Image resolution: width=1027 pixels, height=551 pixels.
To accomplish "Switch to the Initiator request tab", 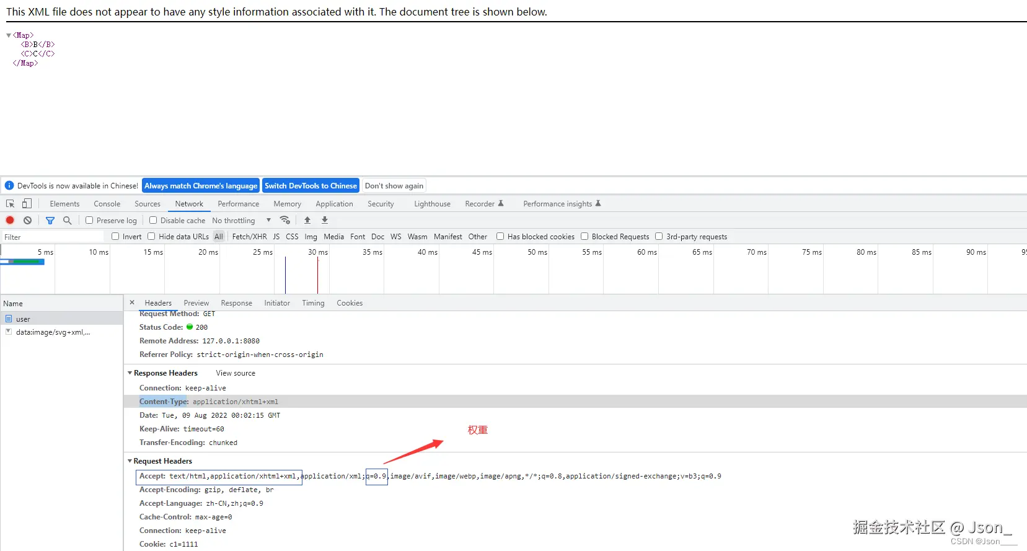I will 277,303.
